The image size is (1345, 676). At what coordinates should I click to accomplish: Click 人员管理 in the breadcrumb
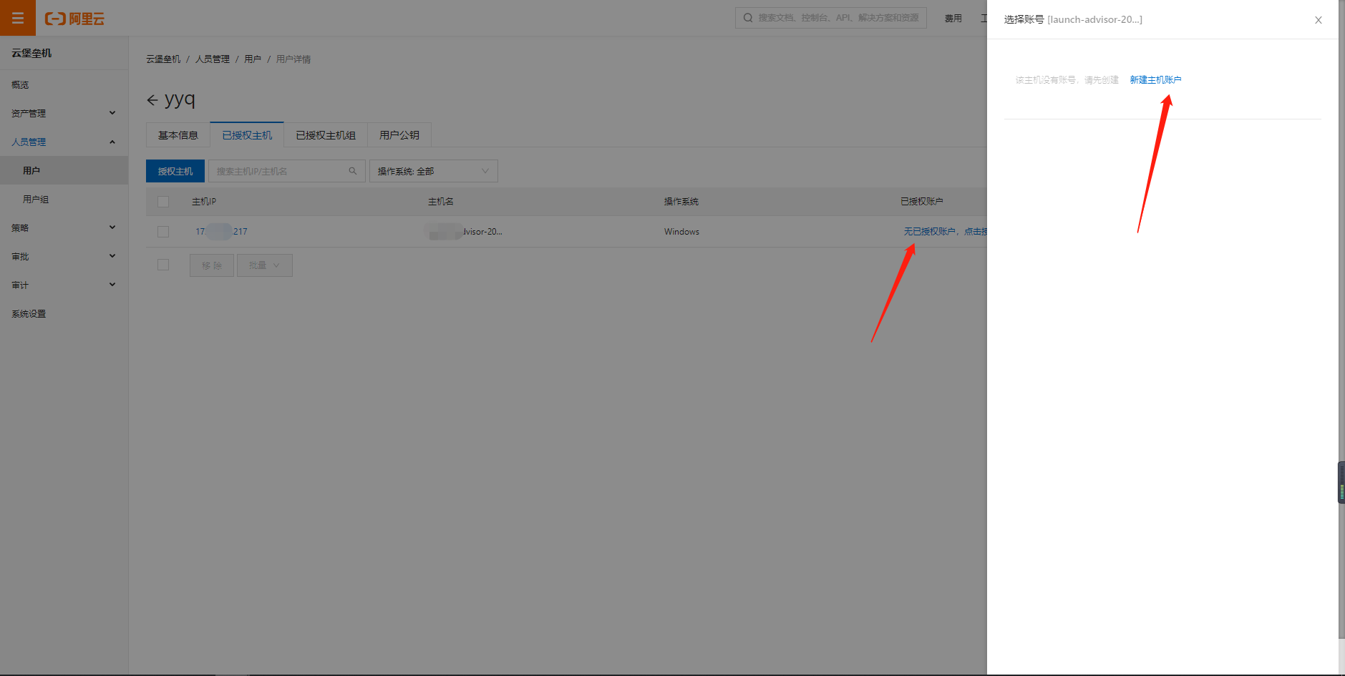[x=213, y=59]
